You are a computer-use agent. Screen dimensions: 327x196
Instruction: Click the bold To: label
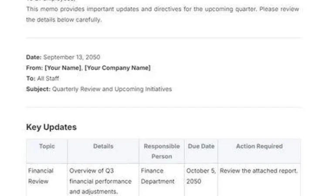pyautogui.click(x=30, y=78)
